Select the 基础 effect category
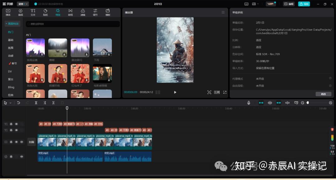The image size is (336, 180). pos(11,40)
